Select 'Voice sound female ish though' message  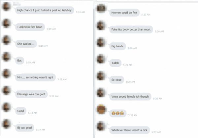(130, 97)
